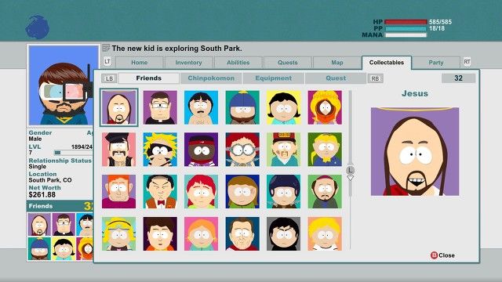Image resolution: width=502 pixels, height=282 pixels.
Task: Click the red HP bar
Action: (x=406, y=22)
